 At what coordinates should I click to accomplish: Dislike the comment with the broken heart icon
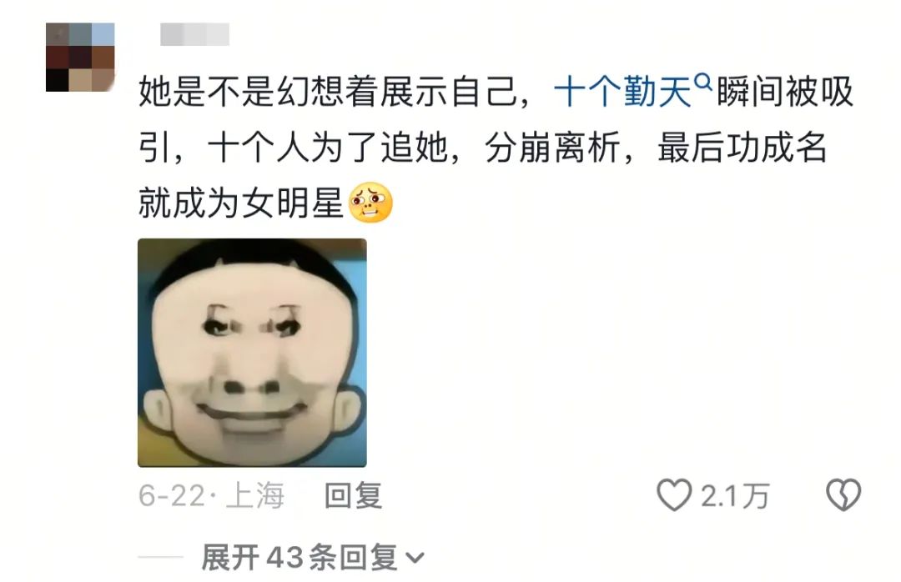(x=843, y=494)
